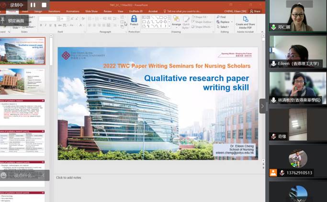Click the Protect icon in ribbon
The height and width of the screenshot is (202, 327).
[134, 21]
